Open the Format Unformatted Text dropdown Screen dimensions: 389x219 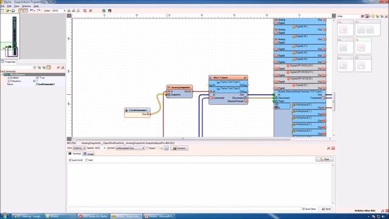pos(143,148)
